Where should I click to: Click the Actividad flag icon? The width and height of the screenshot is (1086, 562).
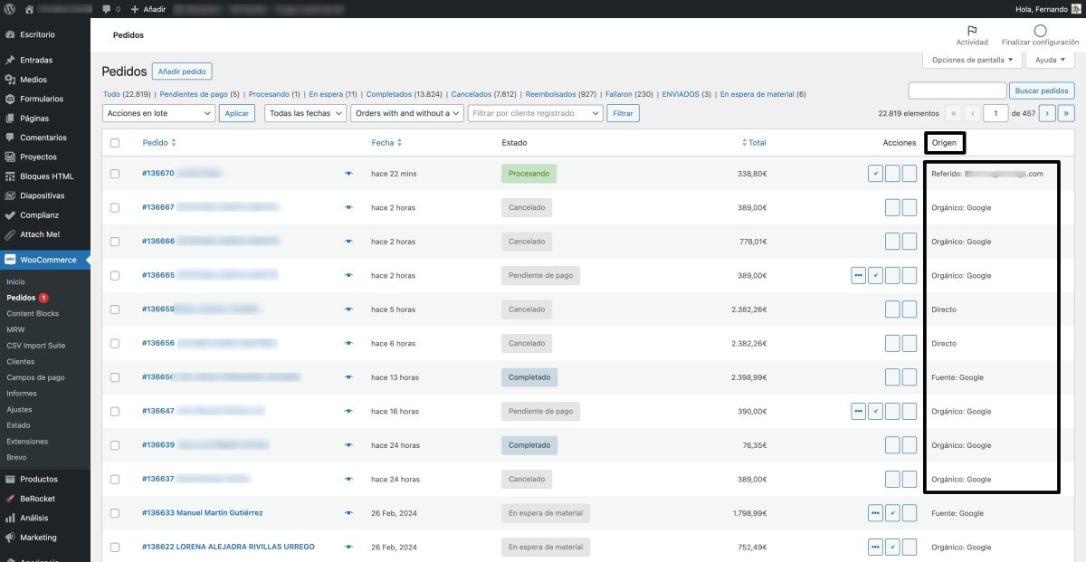coord(971,30)
